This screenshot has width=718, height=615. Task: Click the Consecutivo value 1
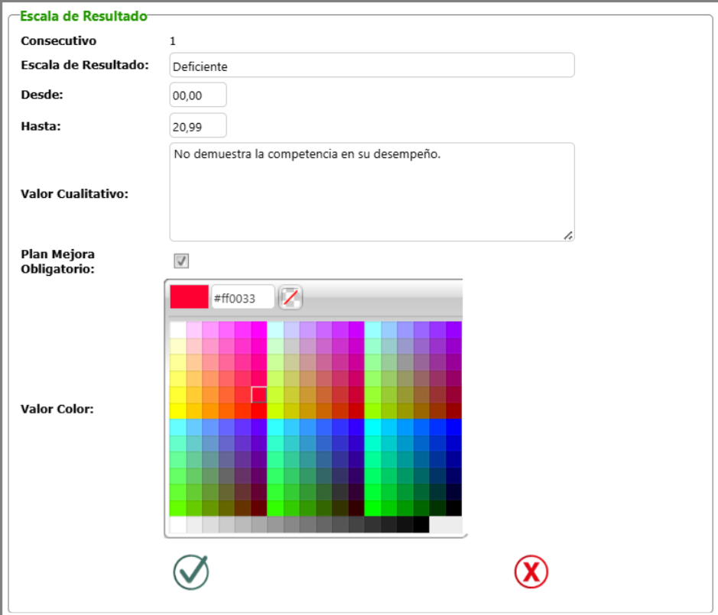click(173, 41)
